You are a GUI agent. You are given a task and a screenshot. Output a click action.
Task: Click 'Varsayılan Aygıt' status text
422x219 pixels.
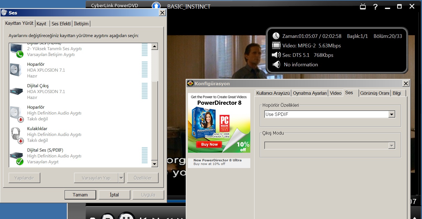(43, 162)
